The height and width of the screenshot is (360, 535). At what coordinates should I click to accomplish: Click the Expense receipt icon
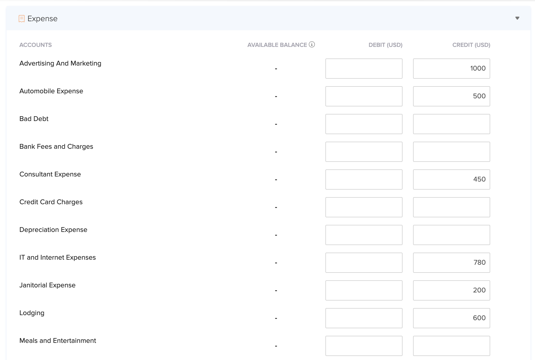[x=22, y=19]
